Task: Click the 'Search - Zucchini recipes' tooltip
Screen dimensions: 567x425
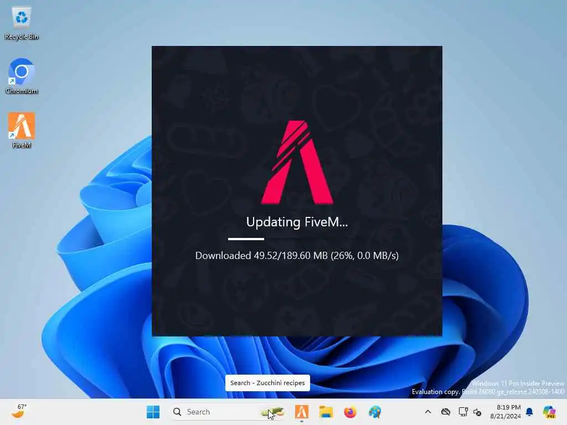Action: pyautogui.click(x=267, y=383)
